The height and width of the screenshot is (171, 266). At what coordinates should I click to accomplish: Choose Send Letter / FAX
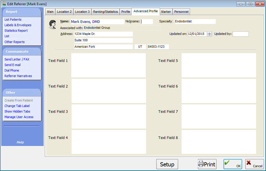17,59
